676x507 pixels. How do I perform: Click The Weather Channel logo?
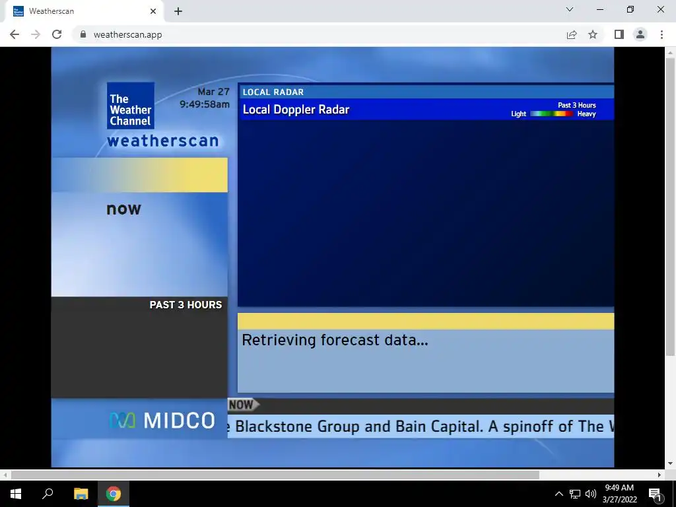(131, 106)
